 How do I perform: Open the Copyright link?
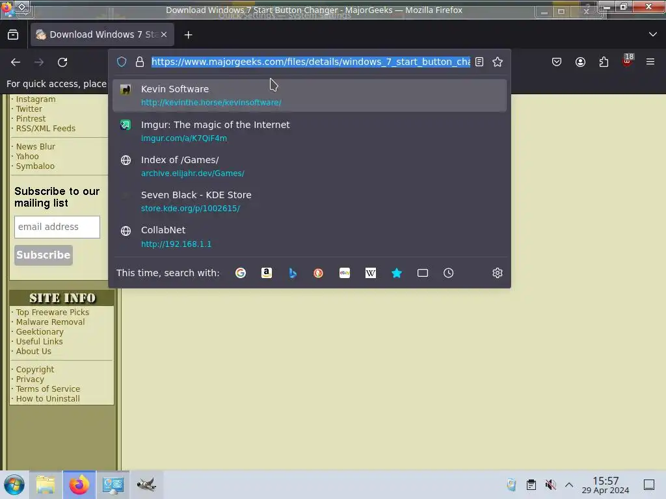(x=35, y=370)
